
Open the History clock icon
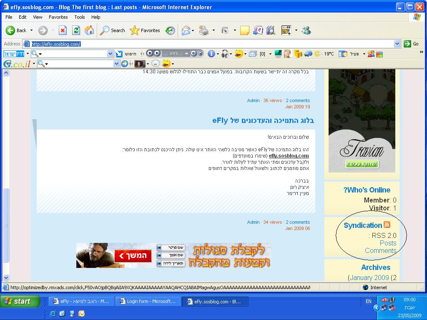coord(170,30)
